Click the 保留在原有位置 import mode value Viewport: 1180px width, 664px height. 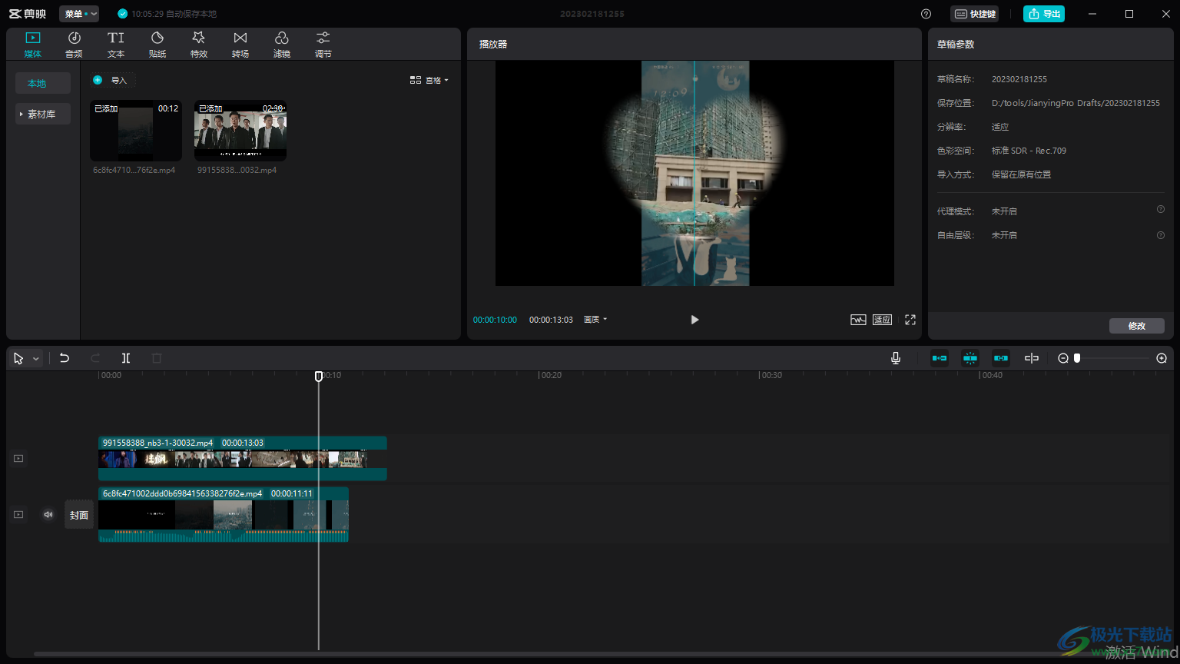(x=1021, y=174)
